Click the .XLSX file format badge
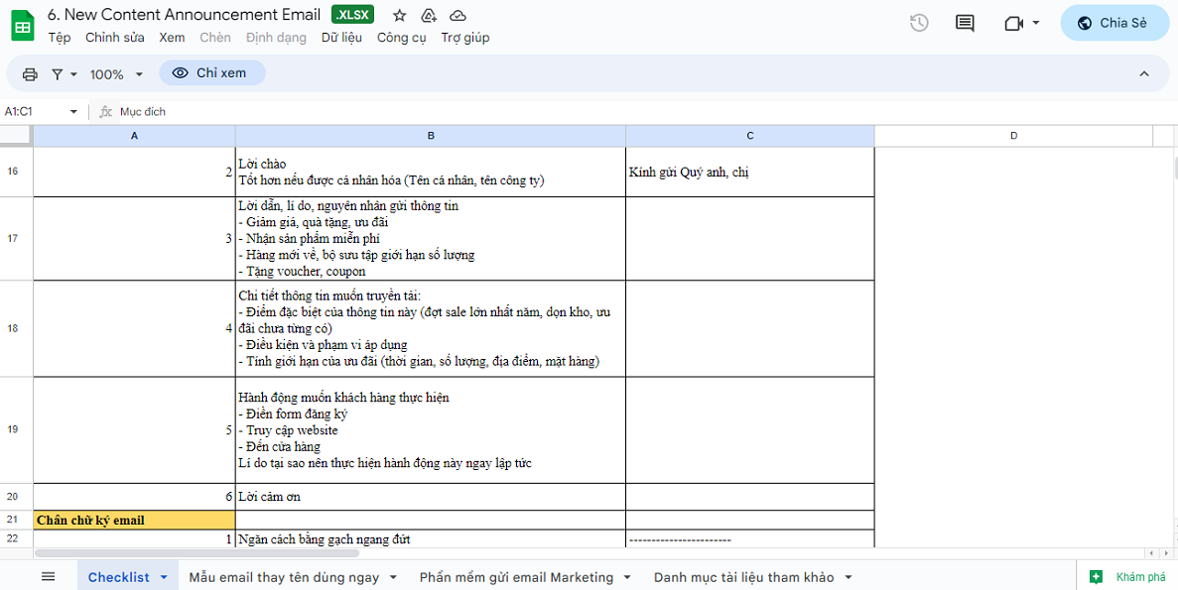This screenshot has width=1178, height=590. click(x=354, y=15)
